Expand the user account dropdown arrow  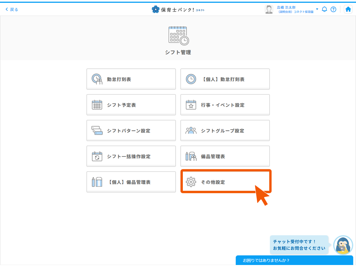point(317,9)
